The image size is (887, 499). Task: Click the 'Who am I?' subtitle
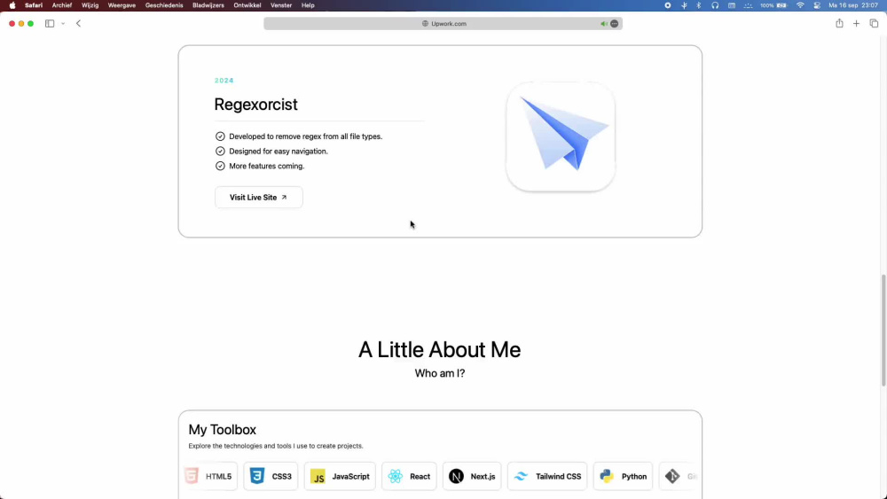click(440, 373)
